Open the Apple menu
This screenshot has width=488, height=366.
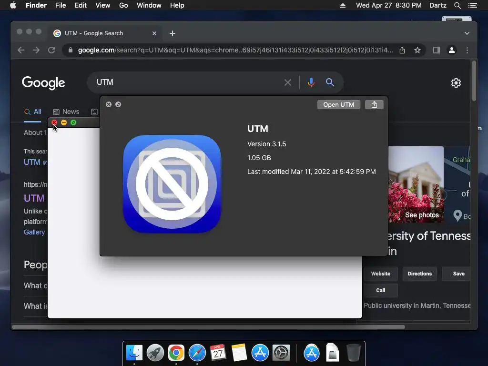pyautogui.click(x=13, y=5)
